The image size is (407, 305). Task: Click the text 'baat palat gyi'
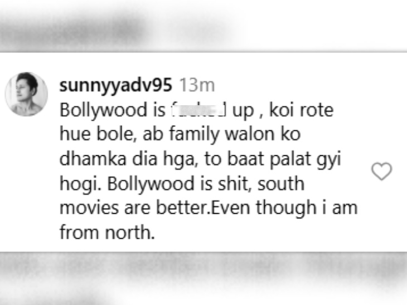[284, 159]
